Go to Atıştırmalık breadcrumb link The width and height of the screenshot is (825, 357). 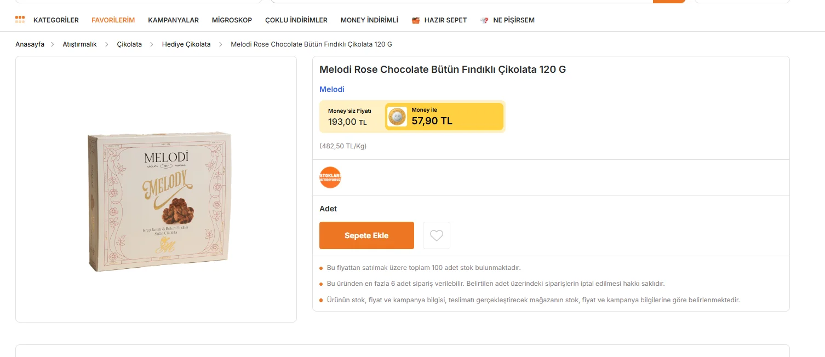pyautogui.click(x=79, y=44)
